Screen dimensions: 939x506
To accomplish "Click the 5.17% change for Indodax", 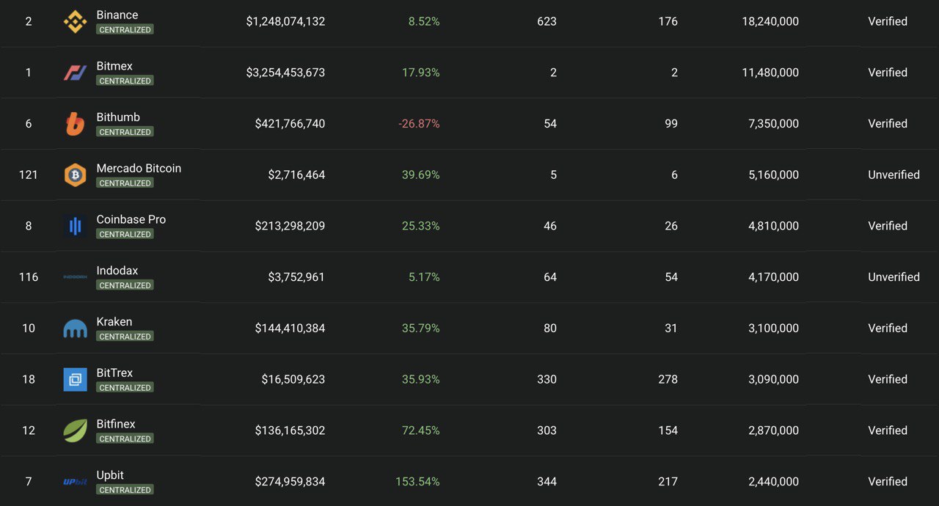I will point(424,277).
